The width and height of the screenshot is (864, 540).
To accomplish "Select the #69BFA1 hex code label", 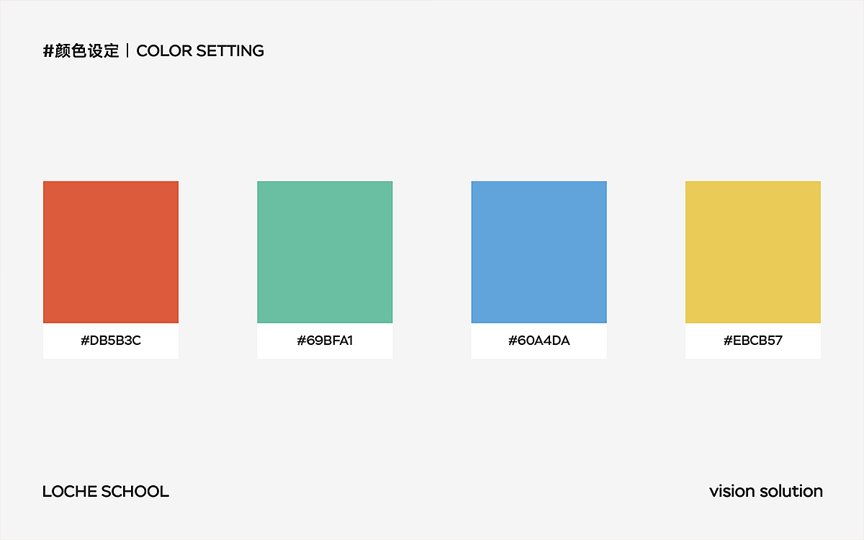I will (x=325, y=341).
